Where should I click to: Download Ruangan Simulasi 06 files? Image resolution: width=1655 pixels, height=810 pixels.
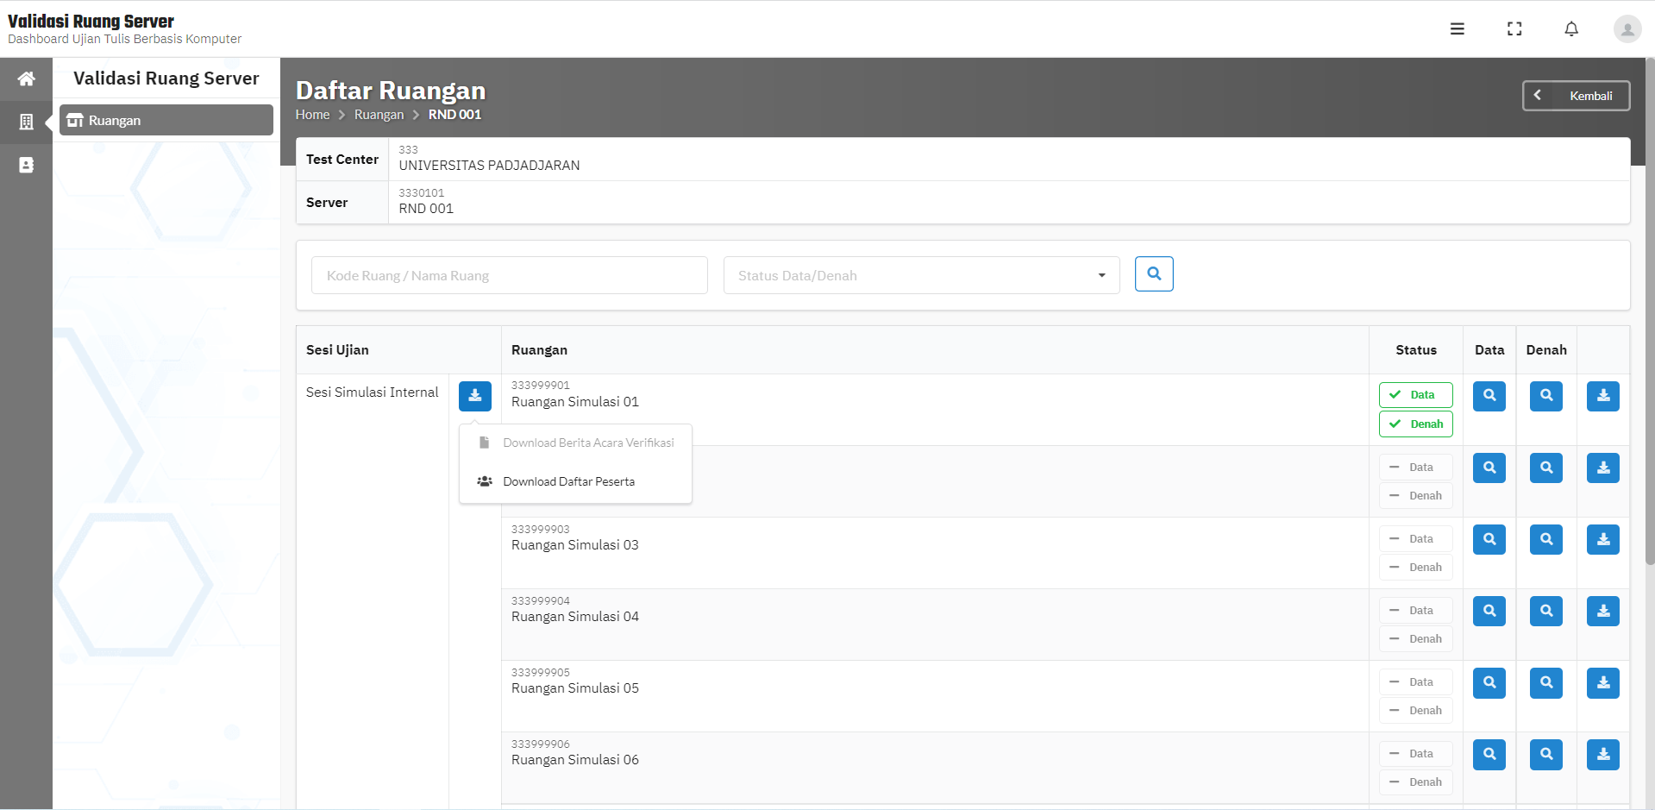1602,754
